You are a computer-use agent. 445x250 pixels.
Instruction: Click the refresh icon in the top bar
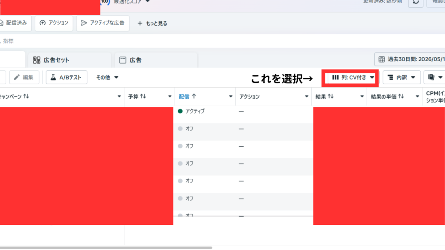coord(416,2)
